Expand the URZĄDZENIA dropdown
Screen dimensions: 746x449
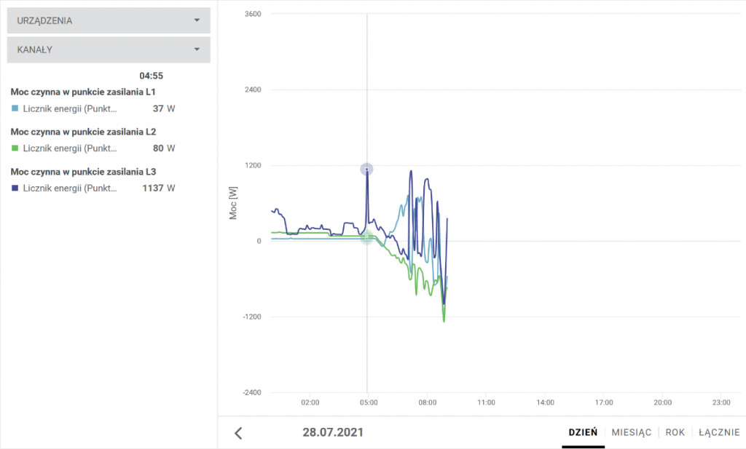click(108, 20)
